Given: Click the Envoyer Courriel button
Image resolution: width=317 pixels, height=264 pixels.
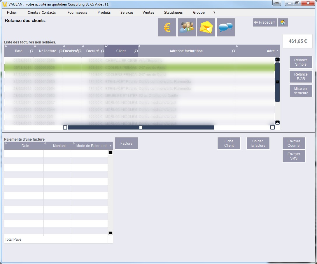Looking at the screenshot, I should click(294, 144).
